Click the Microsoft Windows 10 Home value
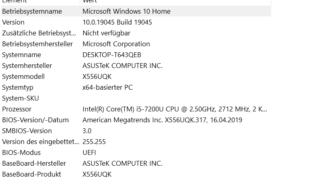The height and width of the screenshot is (181, 321). [126, 11]
